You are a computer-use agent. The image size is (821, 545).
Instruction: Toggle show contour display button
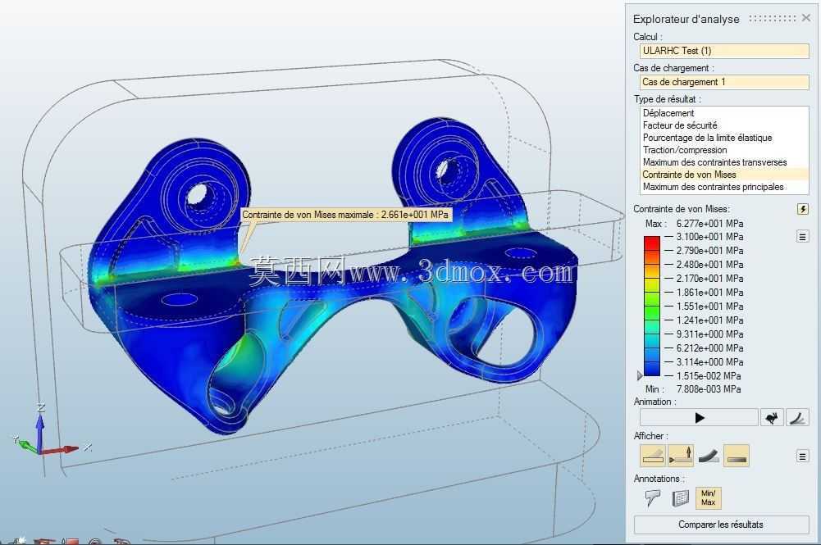[x=737, y=456]
